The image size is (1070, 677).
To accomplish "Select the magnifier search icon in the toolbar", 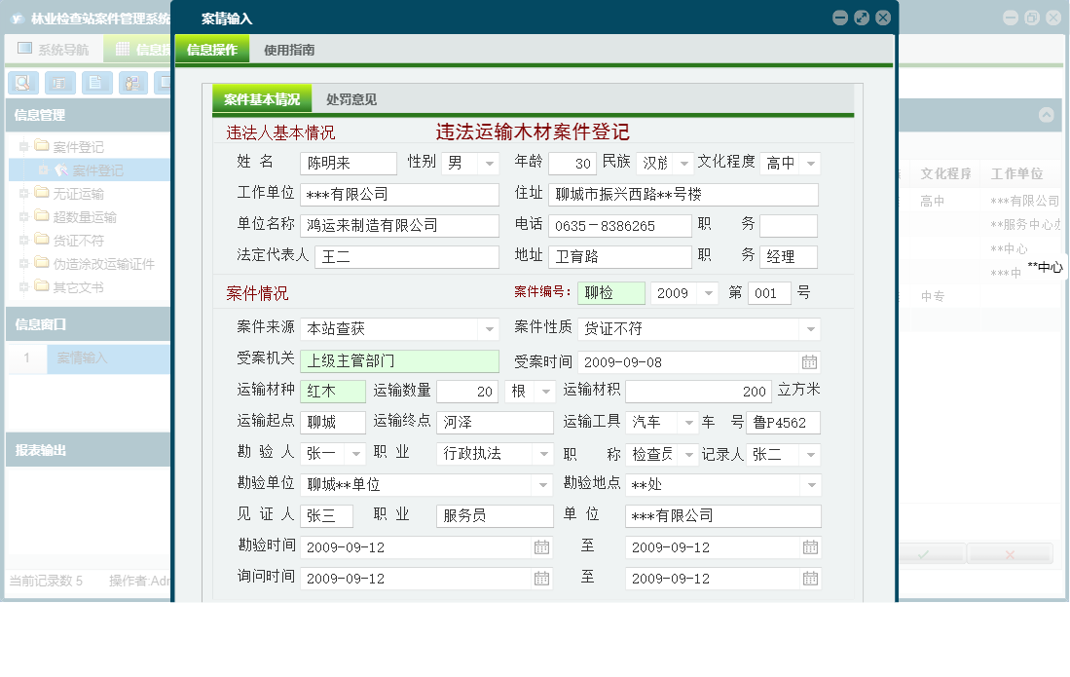I will point(21,82).
